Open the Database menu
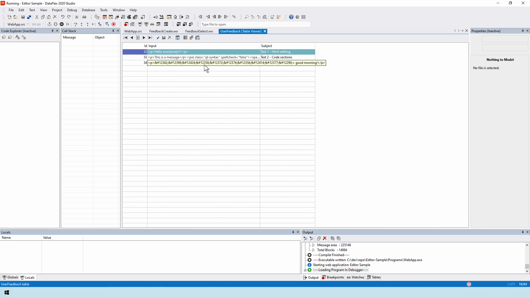Viewport: 530px width, 298px height. pyautogui.click(x=88, y=10)
